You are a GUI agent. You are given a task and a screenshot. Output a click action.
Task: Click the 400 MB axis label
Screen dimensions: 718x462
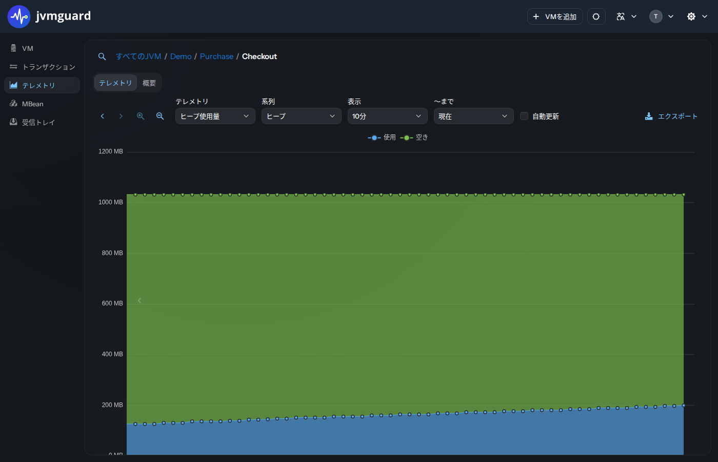[x=112, y=354]
